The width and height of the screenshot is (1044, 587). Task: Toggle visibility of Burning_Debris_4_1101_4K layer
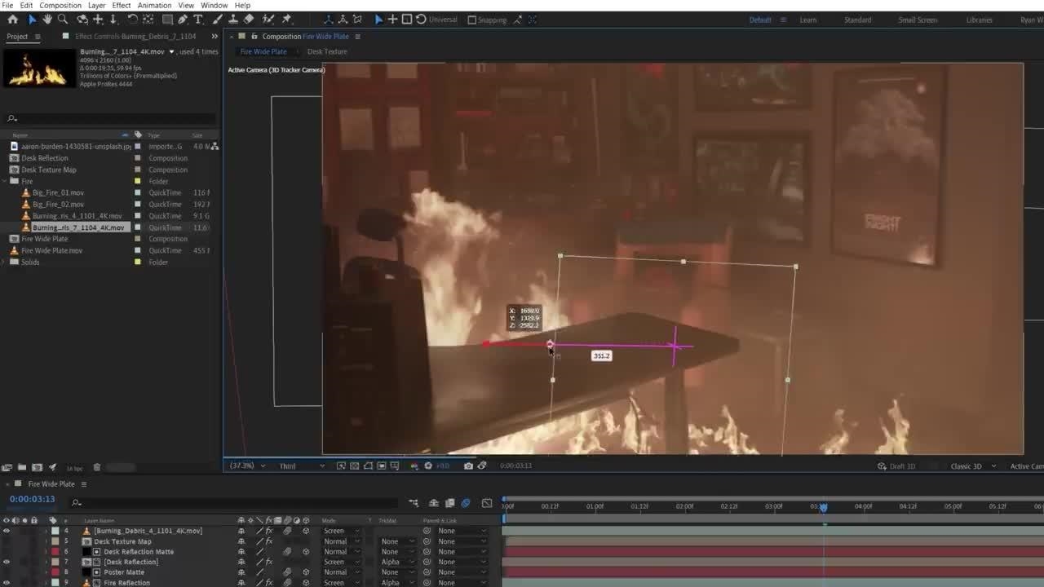tap(7, 531)
